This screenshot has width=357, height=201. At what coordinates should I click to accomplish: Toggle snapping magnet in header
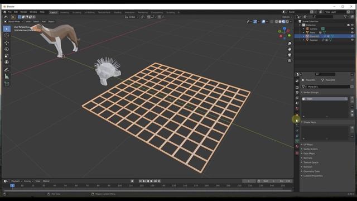coord(149,17)
